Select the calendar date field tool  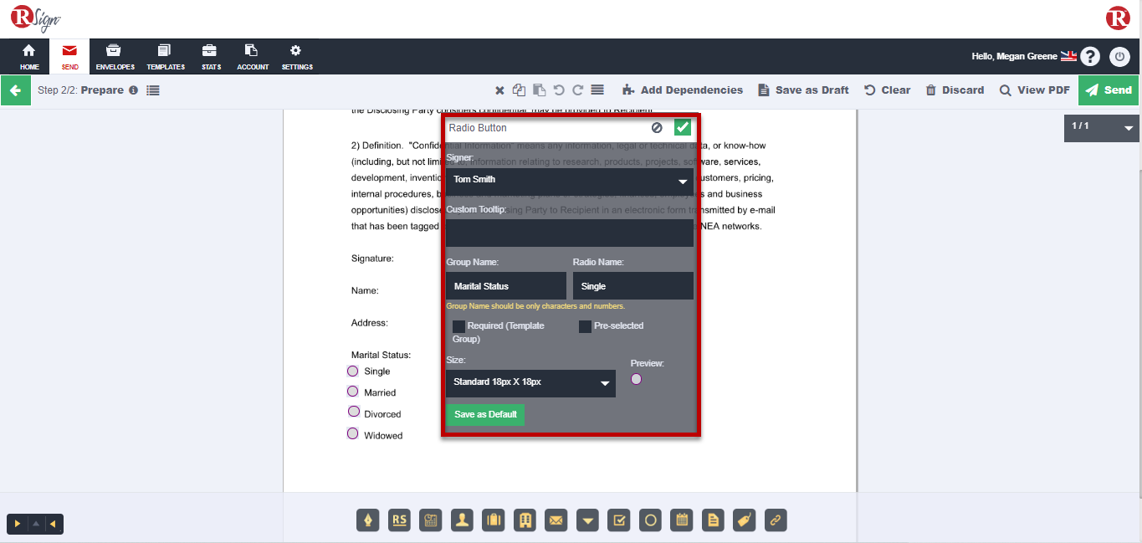tap(682, 520)
